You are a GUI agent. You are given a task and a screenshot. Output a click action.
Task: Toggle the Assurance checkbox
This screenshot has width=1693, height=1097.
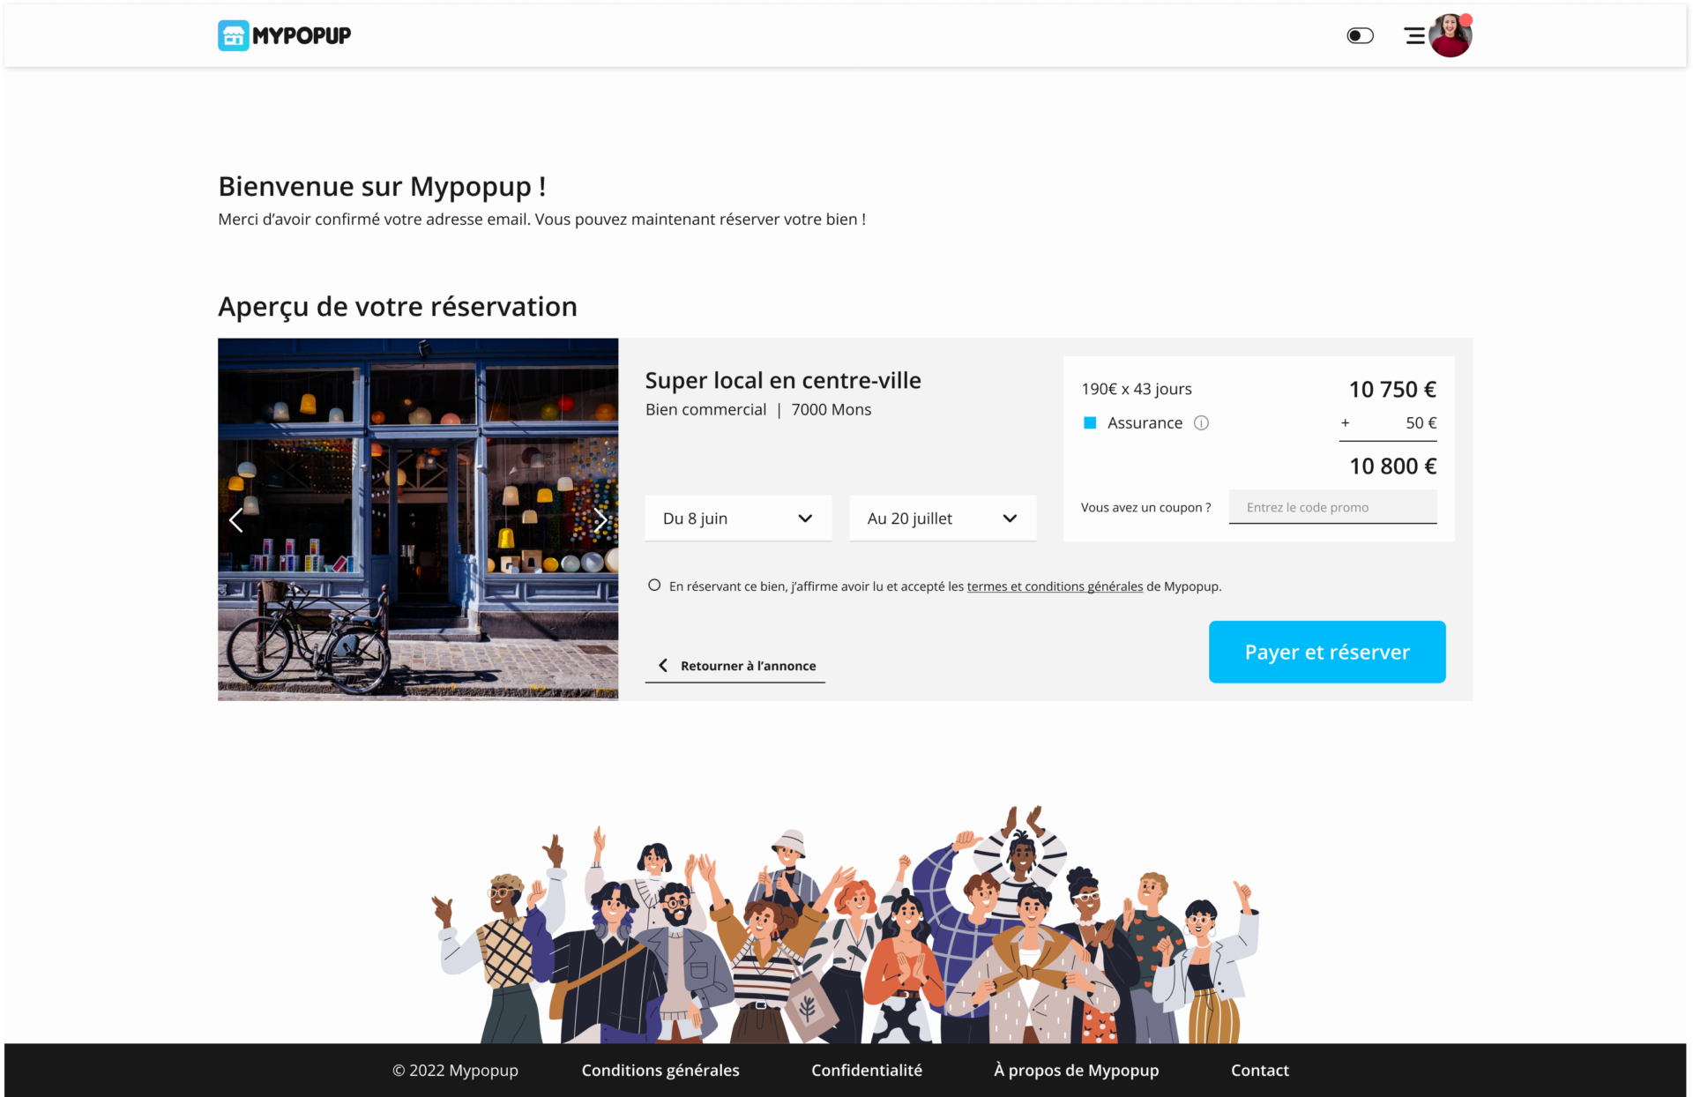(1090, 423)
